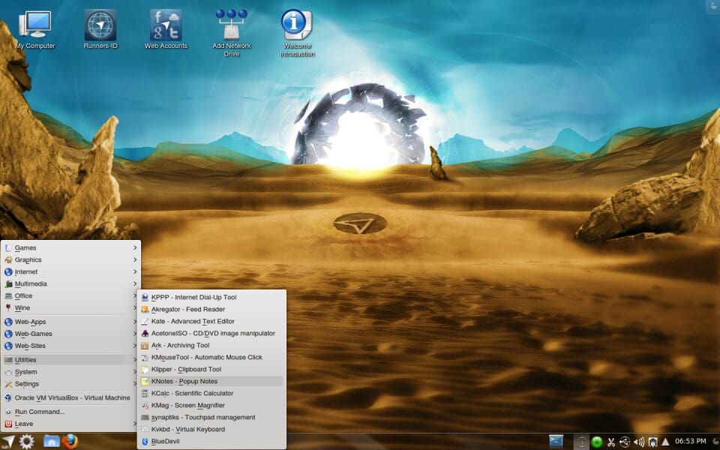The image size is (720, 450).
Task: Click the desktop toolbox in the top-right corner
Action: click(x=713, y=5)
